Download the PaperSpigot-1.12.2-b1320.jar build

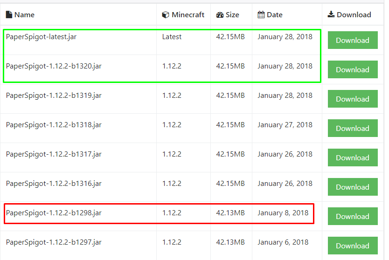point(352,70)
